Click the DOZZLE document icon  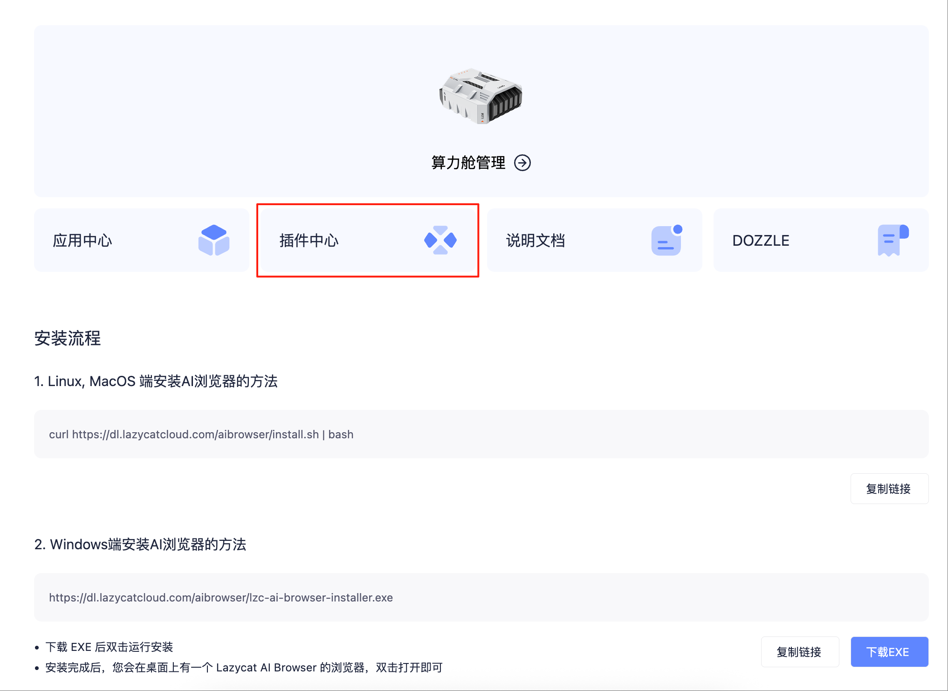pos(893,240)
